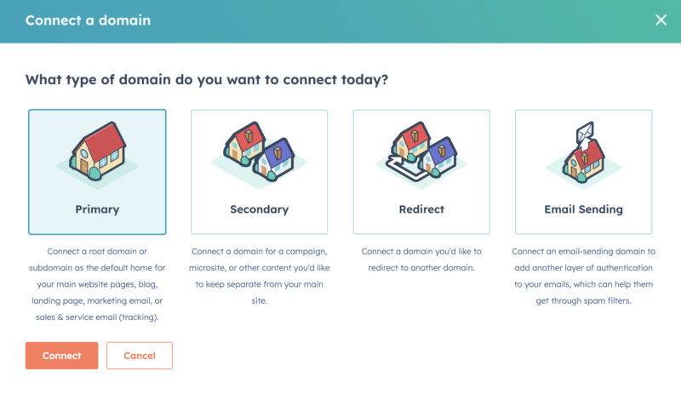681x394 pixels.
Task: Click the Cancel button
Action: pos(140,356)
